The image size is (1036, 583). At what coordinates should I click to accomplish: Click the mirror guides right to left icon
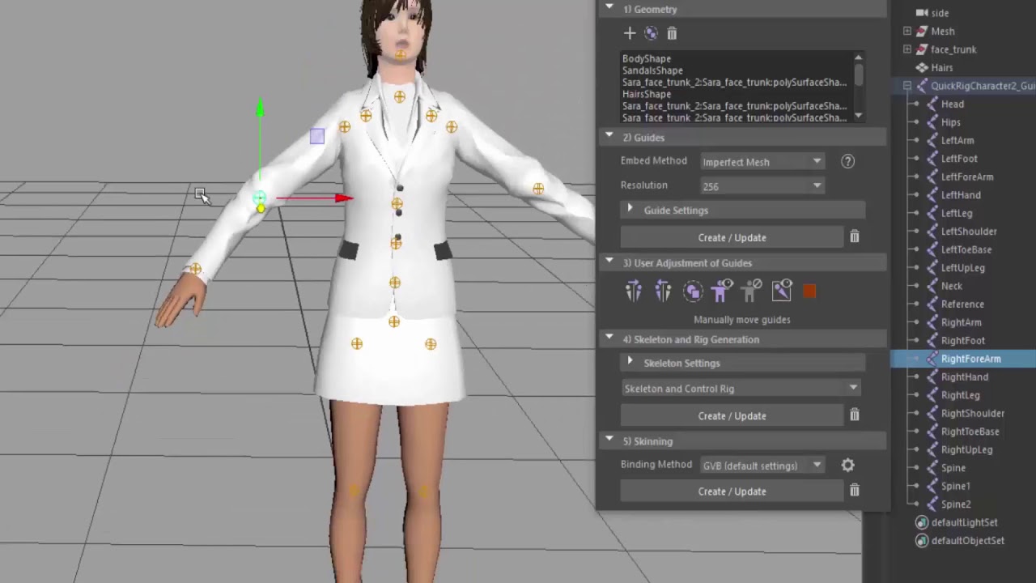663,291
